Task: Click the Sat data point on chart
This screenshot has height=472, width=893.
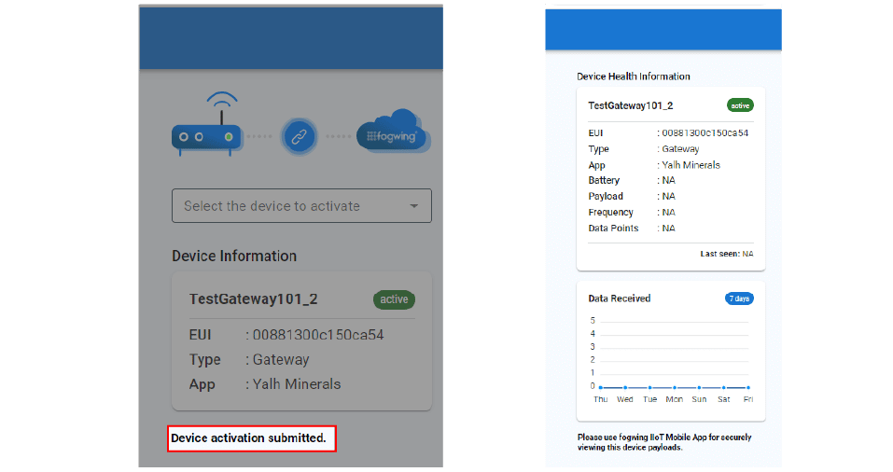Action: (x=724, y=388)
